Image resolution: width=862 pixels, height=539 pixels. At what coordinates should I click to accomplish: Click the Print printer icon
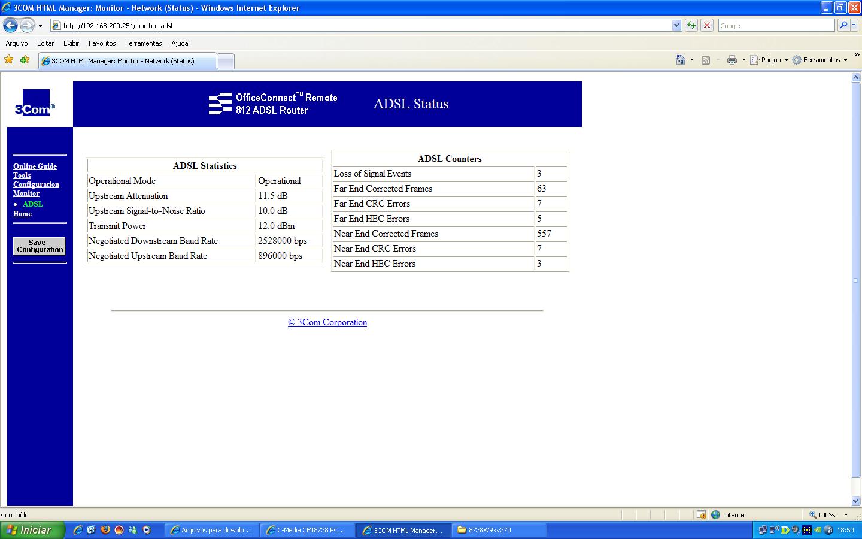click(x=732, y=60)
